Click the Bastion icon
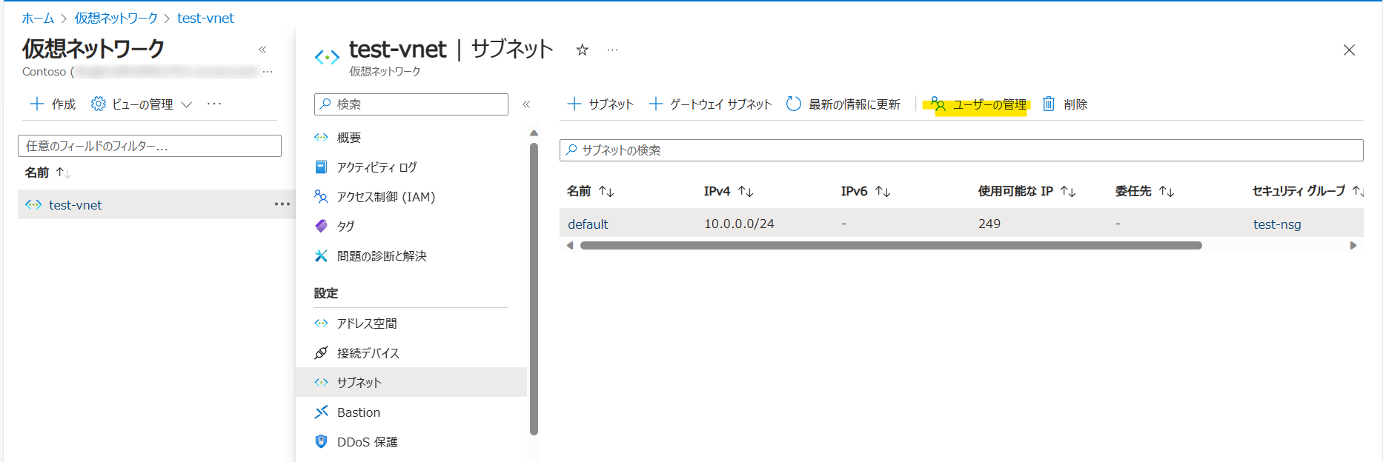1383x462 pixels. [321, 412]
